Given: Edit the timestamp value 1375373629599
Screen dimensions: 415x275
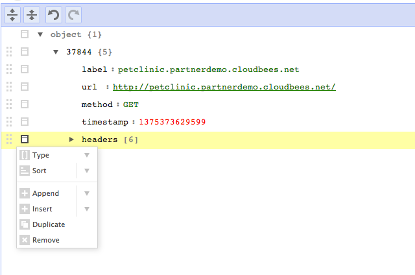Looking at the screenshot, I should [172, 122].
